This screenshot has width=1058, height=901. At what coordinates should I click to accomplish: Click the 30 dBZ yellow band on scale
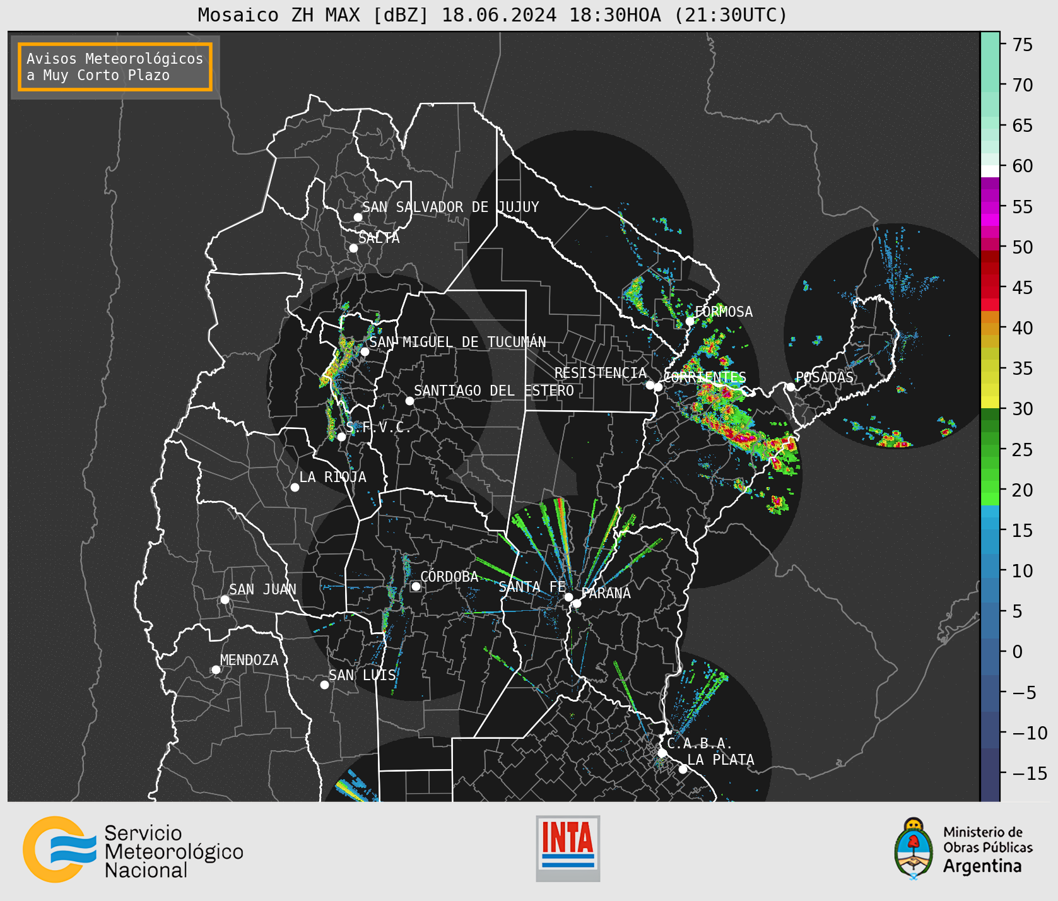pos(990,403)
